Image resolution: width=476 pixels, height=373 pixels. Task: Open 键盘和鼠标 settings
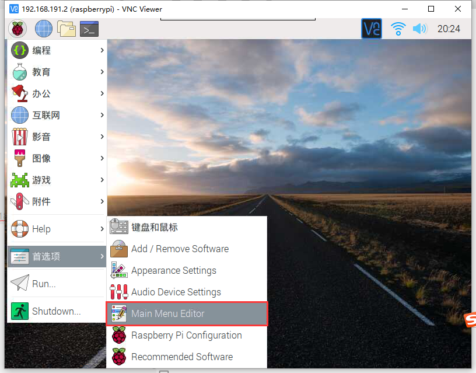[187, 227]
